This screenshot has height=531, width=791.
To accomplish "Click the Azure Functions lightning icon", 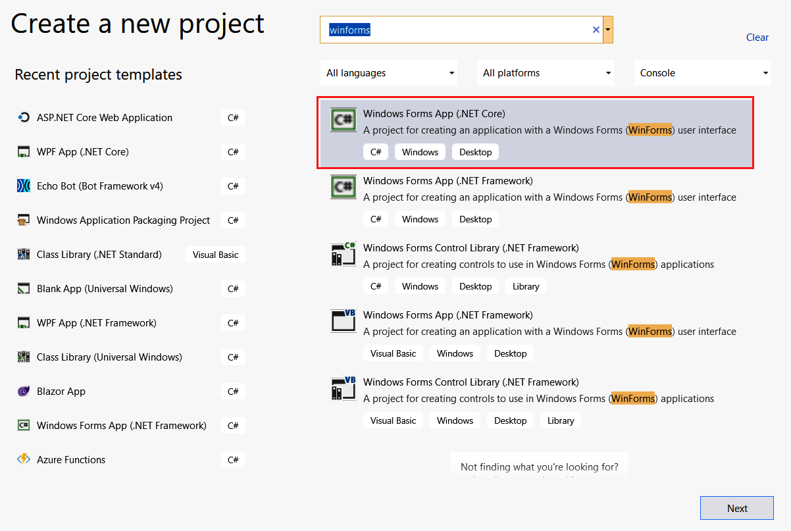I will 24,460.
